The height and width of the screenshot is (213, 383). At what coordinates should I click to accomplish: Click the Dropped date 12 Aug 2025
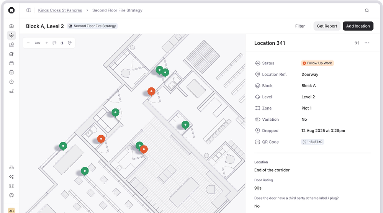tap(323, 131)
